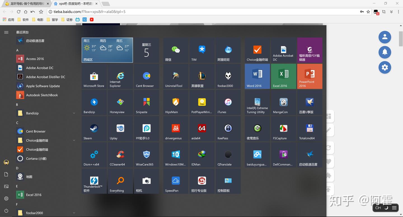Open the 西城区 weather tile
The height and width of the screenshot is (217, 403).
point(107,50)
